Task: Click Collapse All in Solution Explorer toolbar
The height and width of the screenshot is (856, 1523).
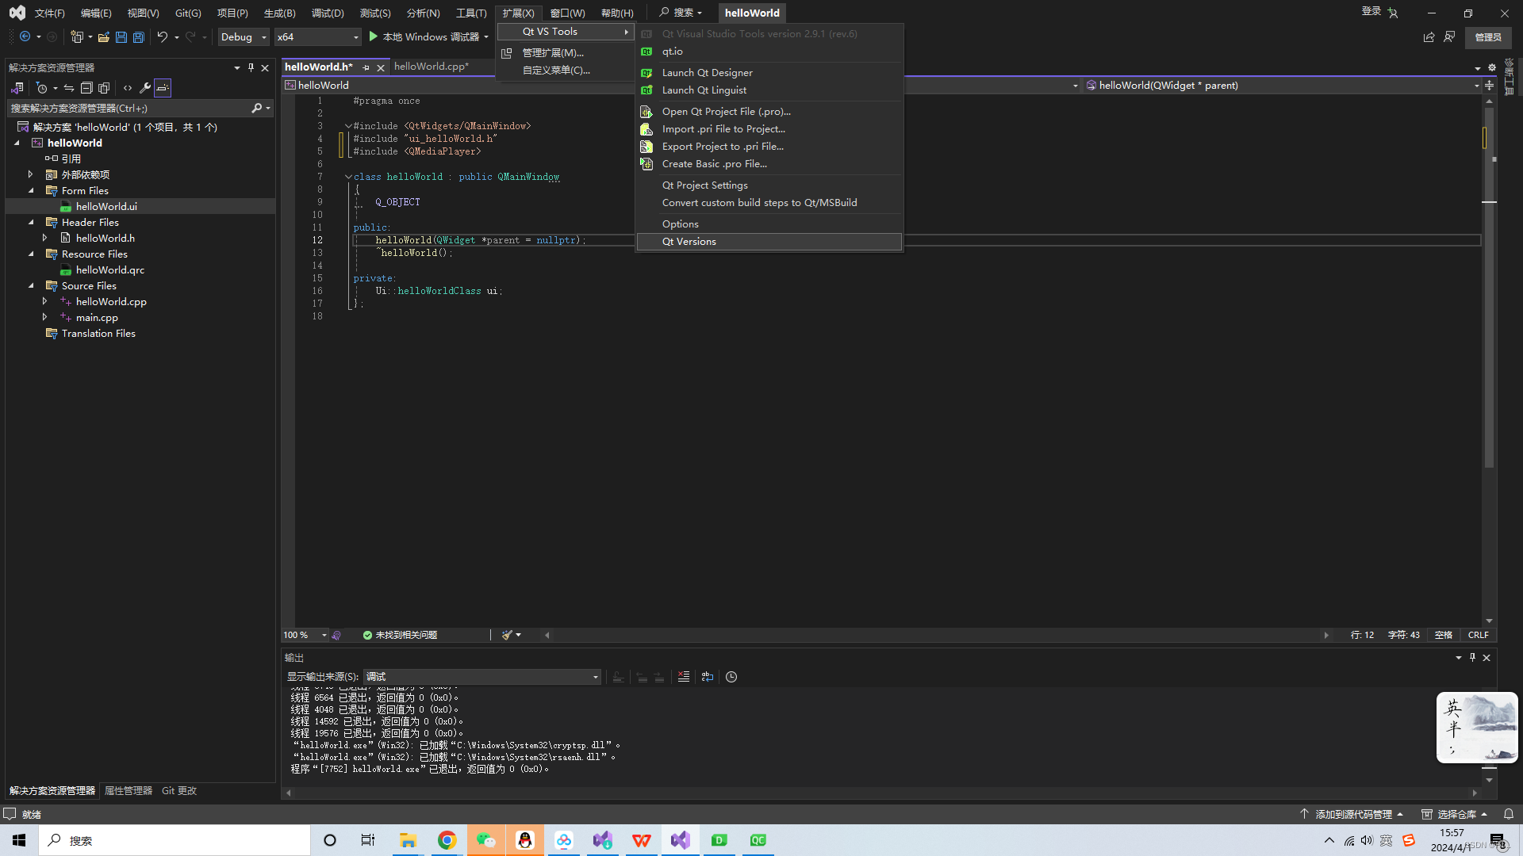Action: tap(86, 88)
